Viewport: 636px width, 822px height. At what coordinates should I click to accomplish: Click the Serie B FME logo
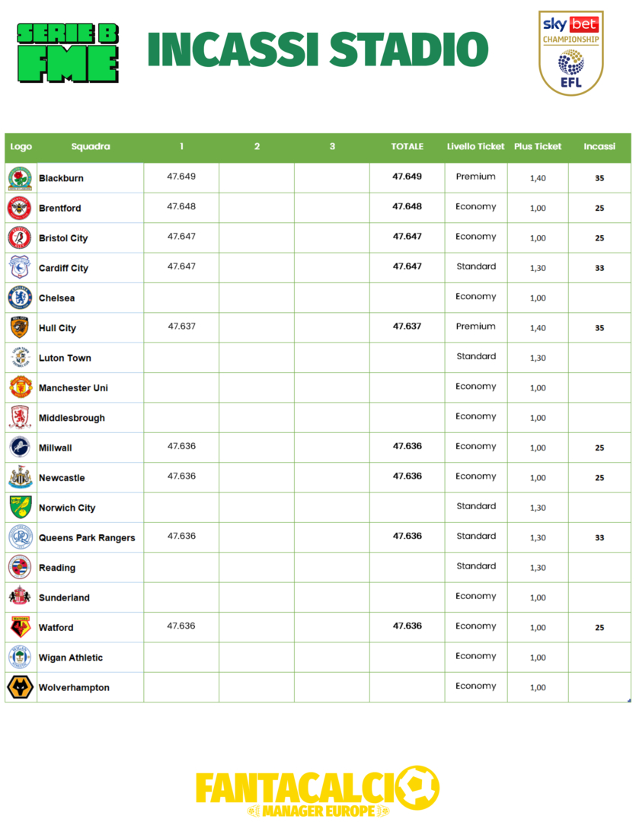point(68,53)
